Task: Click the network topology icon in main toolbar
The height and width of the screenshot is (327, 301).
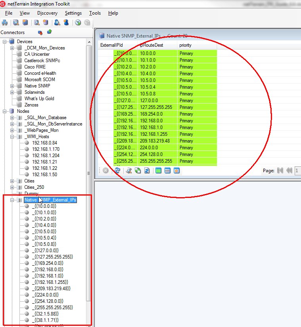Action: pos(5,23)
